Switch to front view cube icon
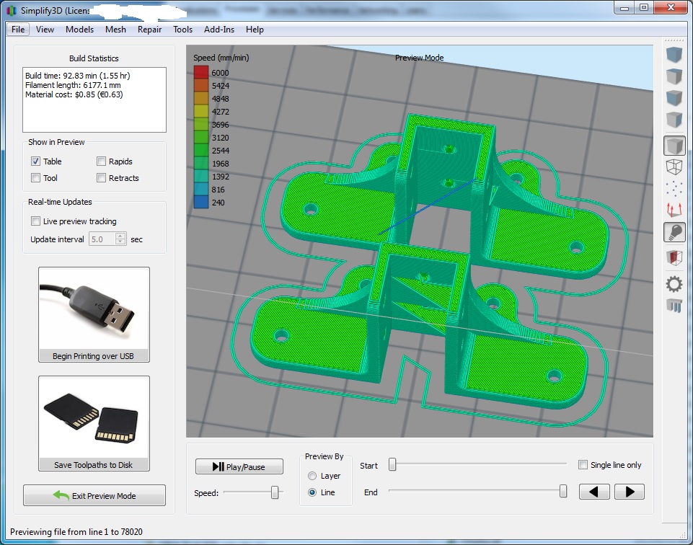This screenshot has width=693, height=545. [674, 98]
